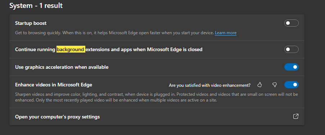Click 'Open your computer's proxy settings' text
Image resolution: width=325 pixels, height=135 pixels.
click(x=58, y=117)
